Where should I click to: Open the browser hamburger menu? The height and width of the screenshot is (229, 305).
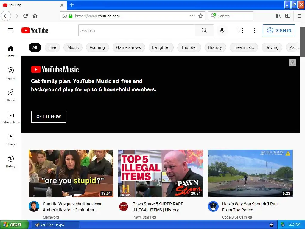[x=299, y=16]
